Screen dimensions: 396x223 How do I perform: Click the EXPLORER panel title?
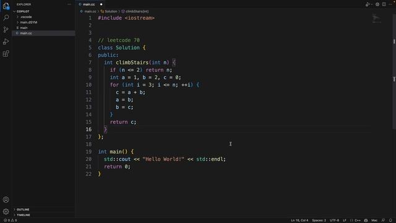point(24,4)
